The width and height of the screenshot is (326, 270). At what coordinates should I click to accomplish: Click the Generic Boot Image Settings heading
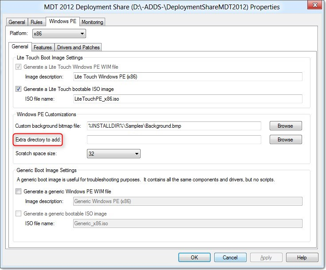tap(47, 170)
